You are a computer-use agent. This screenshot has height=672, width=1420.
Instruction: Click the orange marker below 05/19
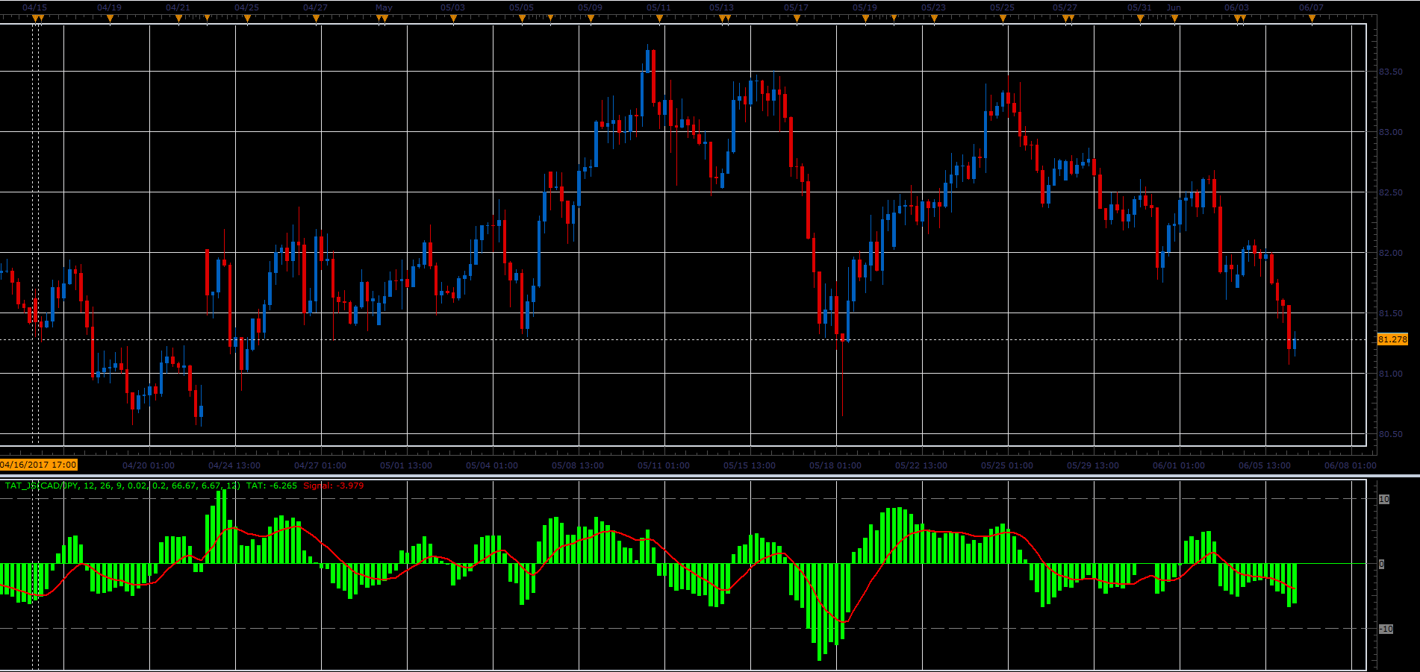(x=865, y=19)
